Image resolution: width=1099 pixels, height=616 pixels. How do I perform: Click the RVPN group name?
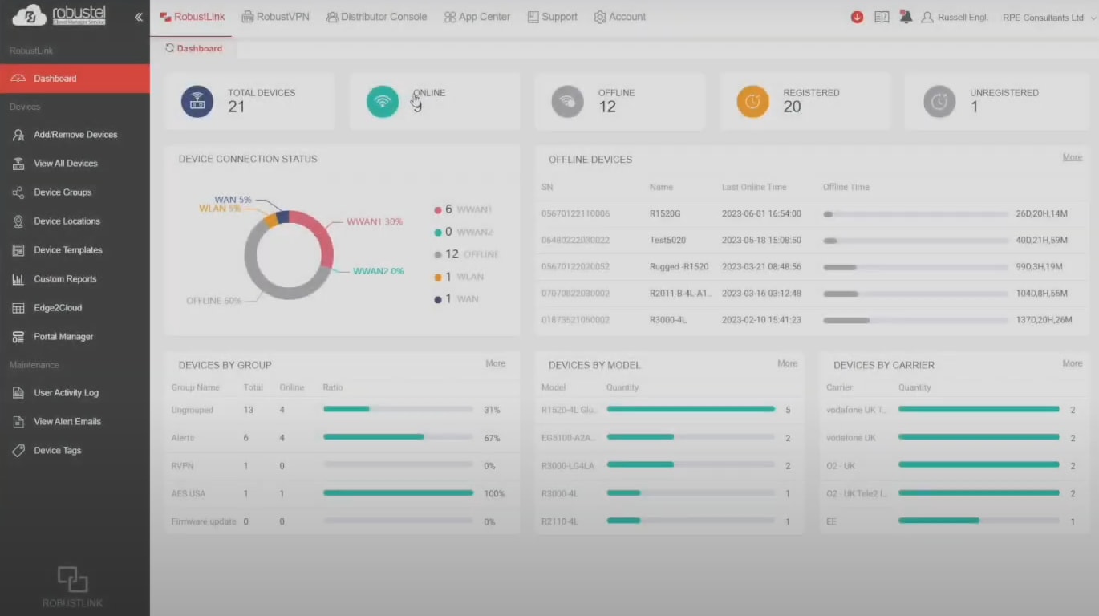(x=182, y=466)
